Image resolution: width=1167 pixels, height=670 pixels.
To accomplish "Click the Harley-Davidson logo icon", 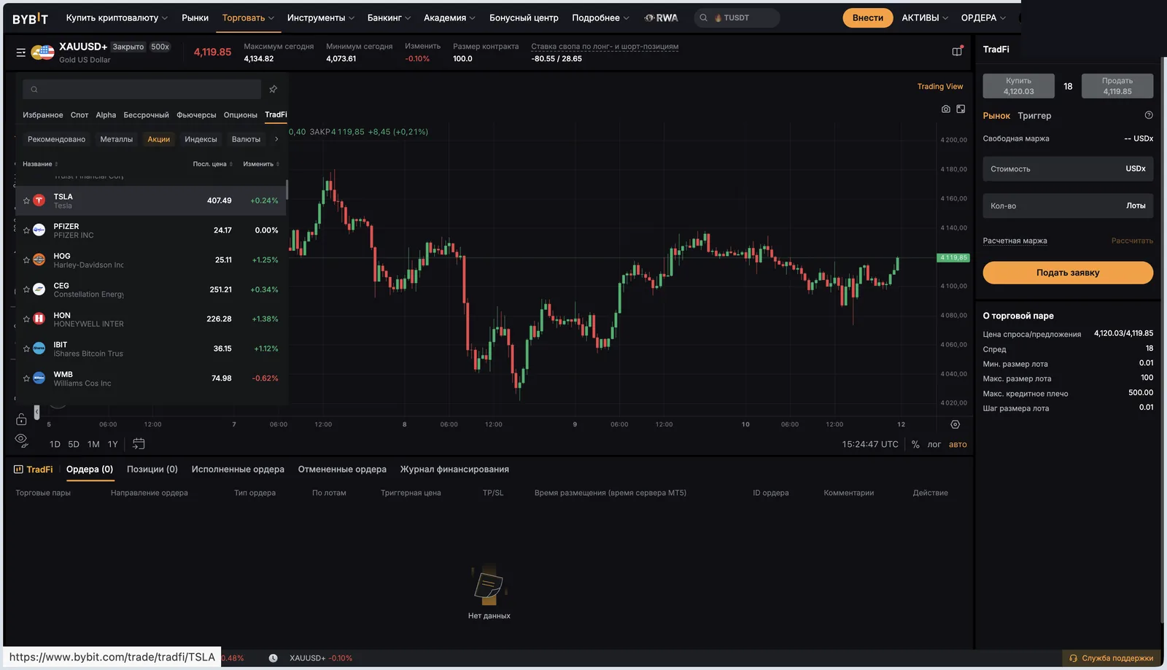I will pyautogui.click(x=39, y=260).
